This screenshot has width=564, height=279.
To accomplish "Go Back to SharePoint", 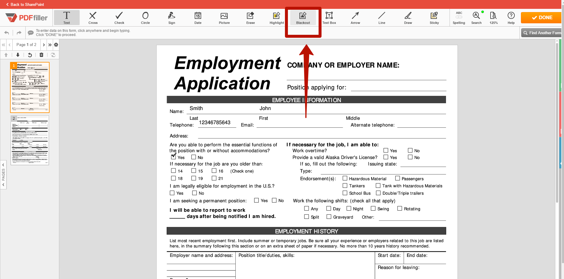I will 25,4.
